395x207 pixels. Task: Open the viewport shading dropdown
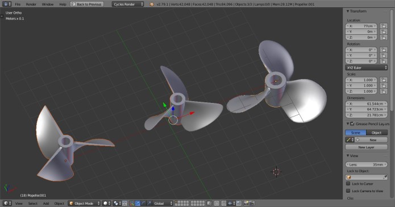pos(106,203)
